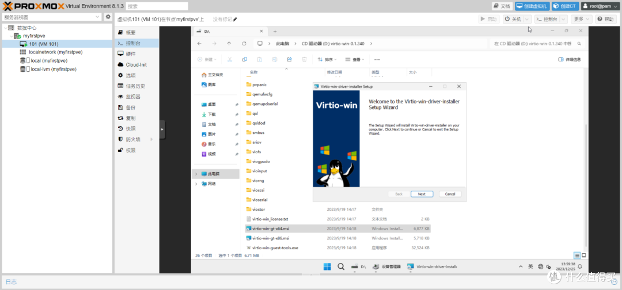Click the 创建虚拟机 button

tap(532, 6)
